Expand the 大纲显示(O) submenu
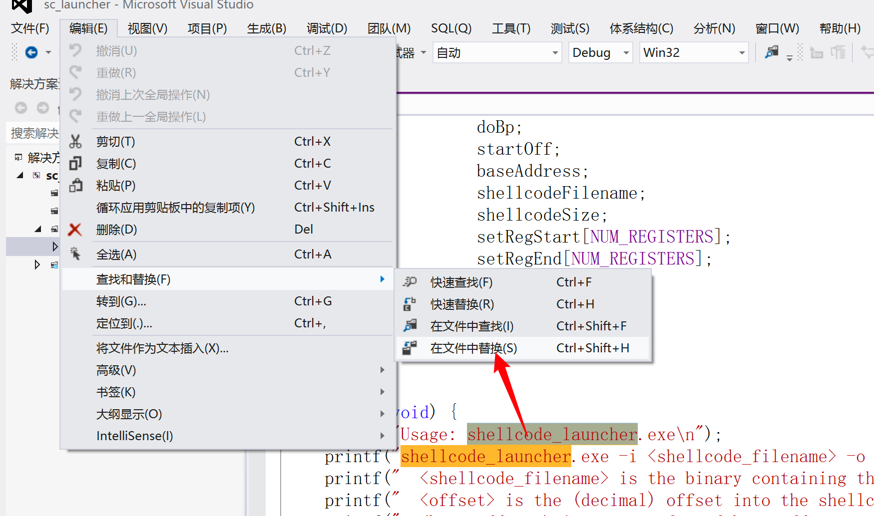This screenshot has height=516, width=874. [228, 414]
